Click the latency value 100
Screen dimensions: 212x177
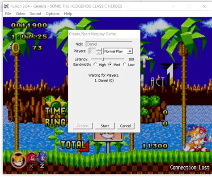point(131,59)
